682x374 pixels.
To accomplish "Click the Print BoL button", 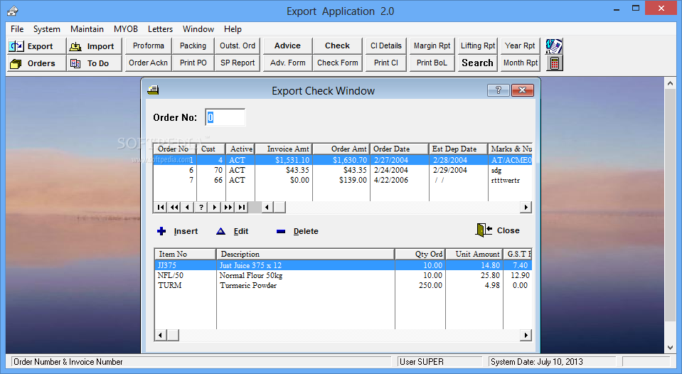I will pos(432,63).
